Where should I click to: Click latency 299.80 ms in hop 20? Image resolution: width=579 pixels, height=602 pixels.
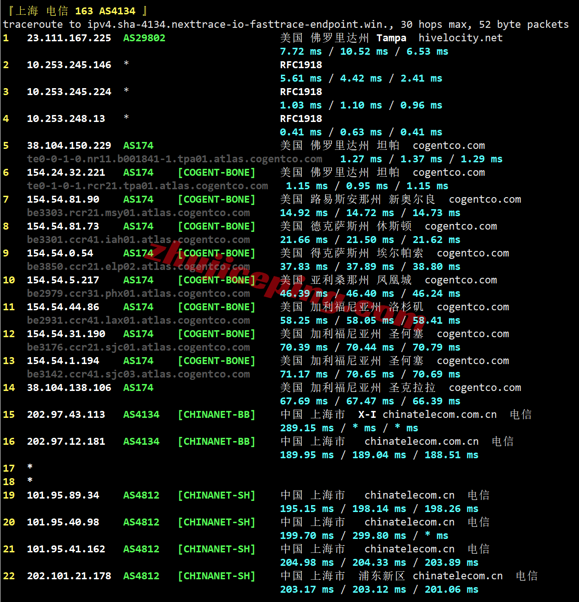379,536
